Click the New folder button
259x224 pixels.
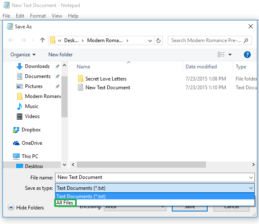60,55
